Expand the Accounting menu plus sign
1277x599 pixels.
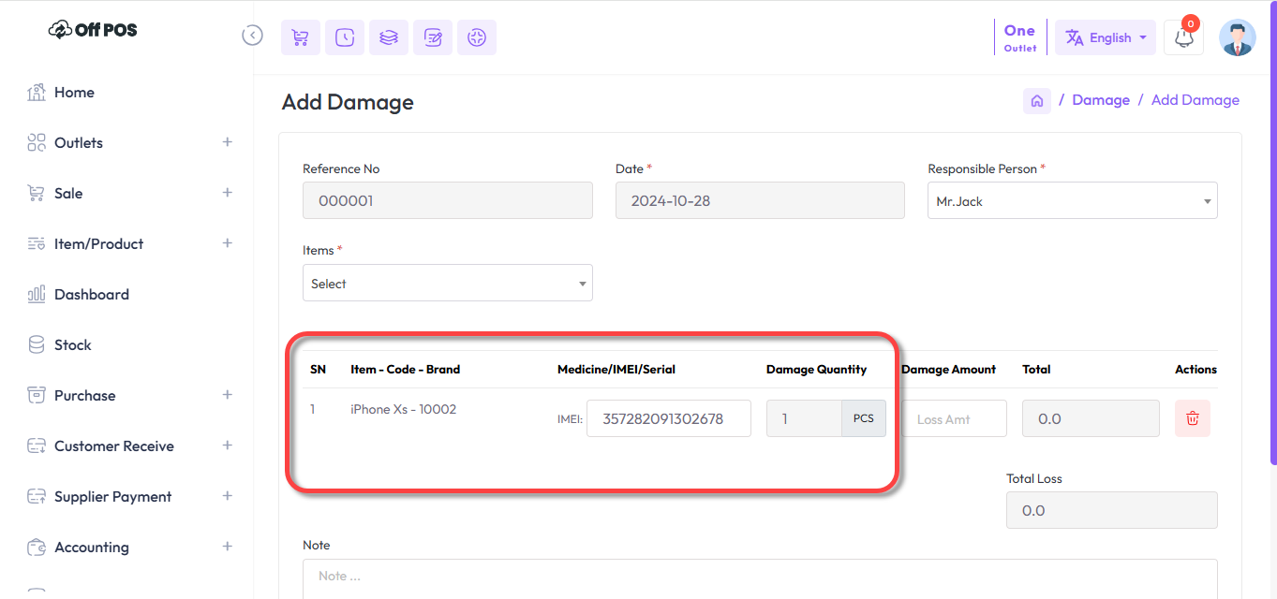coord(227,547)
